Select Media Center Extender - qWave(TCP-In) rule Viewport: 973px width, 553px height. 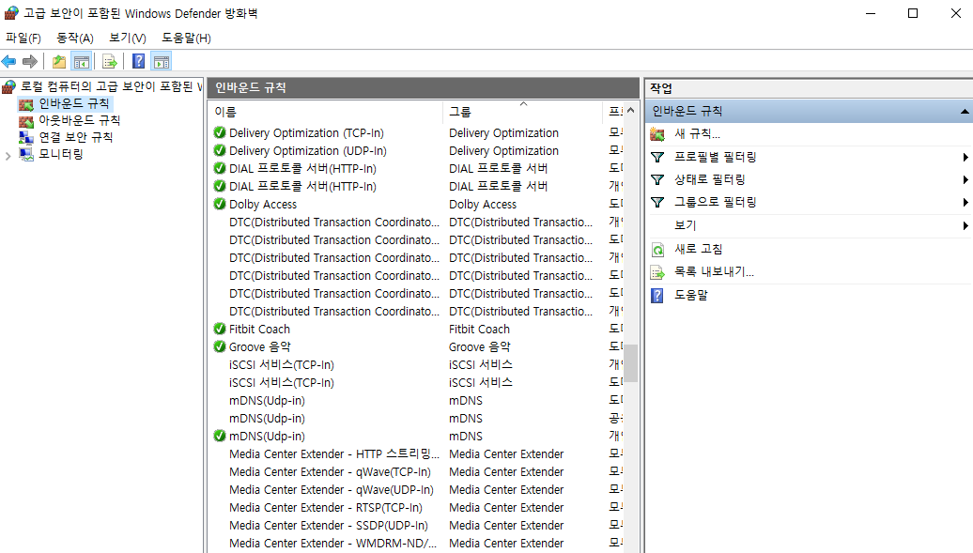[330, 472]
